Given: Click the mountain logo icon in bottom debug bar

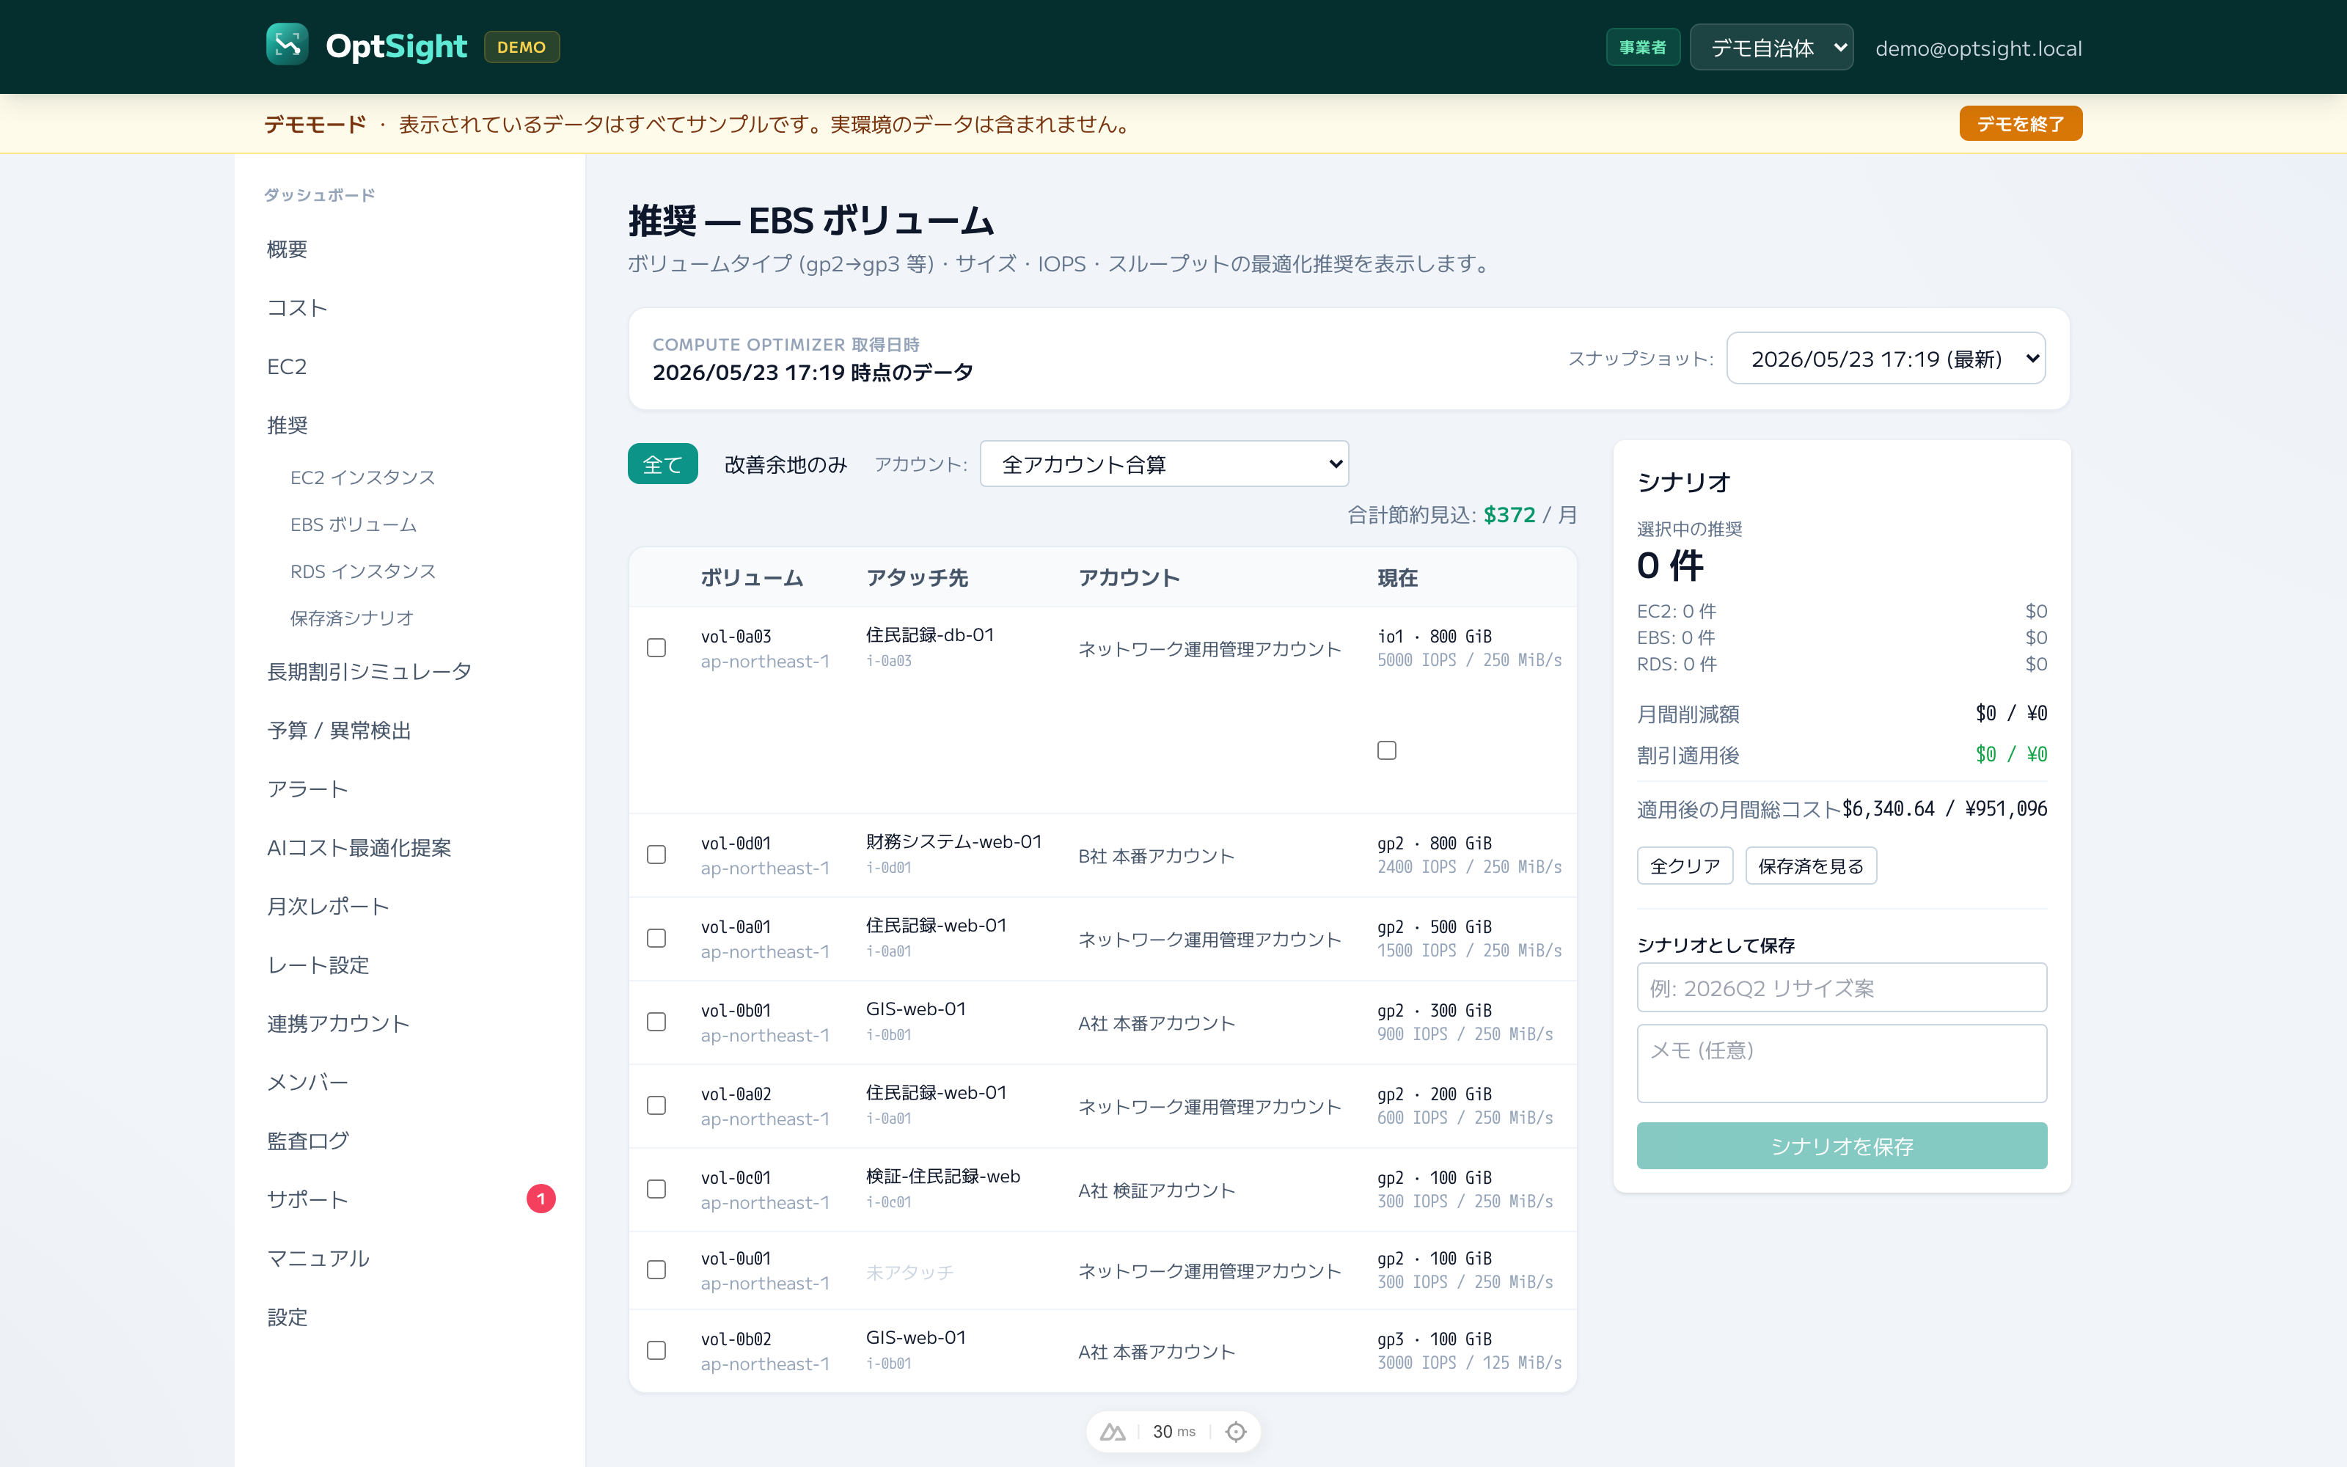Looking at the screenshot, I should tap(1113, 1431).
